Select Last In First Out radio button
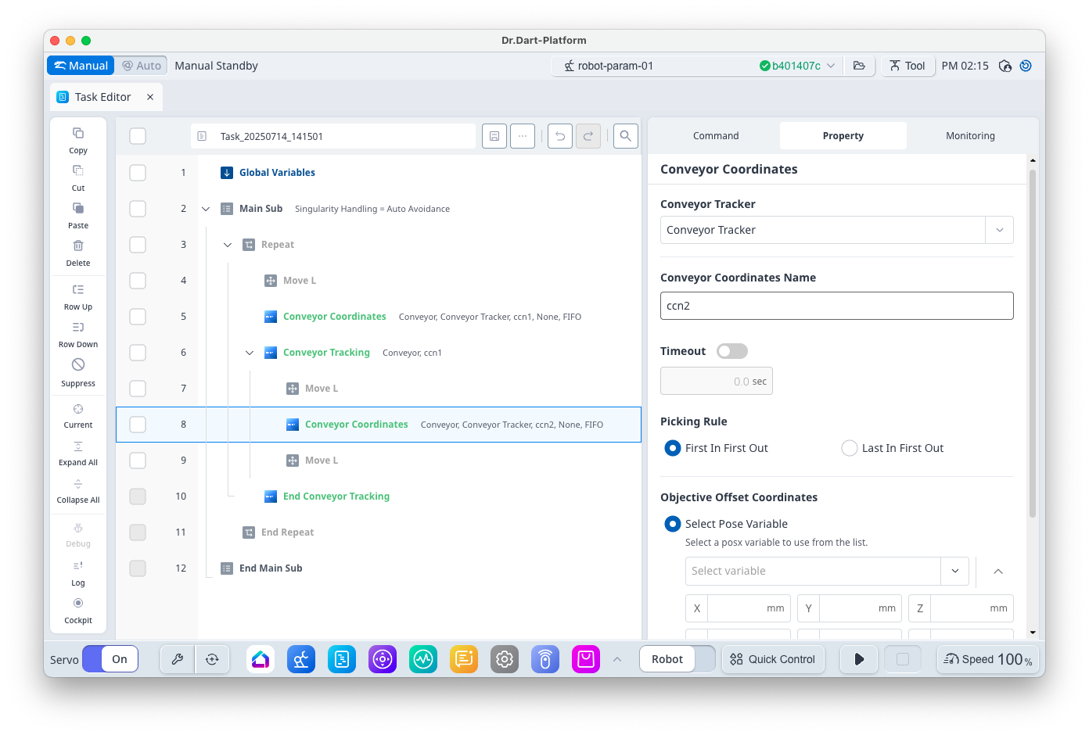 coord(849,448)
